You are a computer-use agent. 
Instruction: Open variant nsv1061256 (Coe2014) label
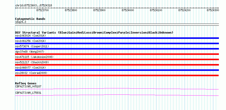pos(30,41)
